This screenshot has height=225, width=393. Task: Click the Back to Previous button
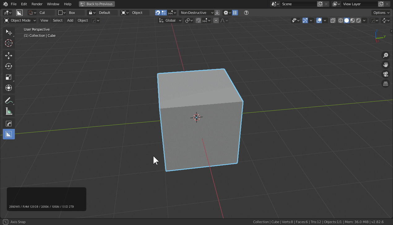97,4
